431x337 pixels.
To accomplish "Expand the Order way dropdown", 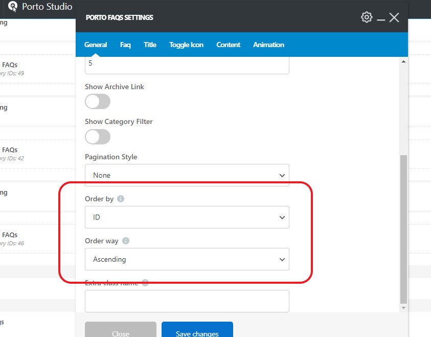I will [187, 259].
